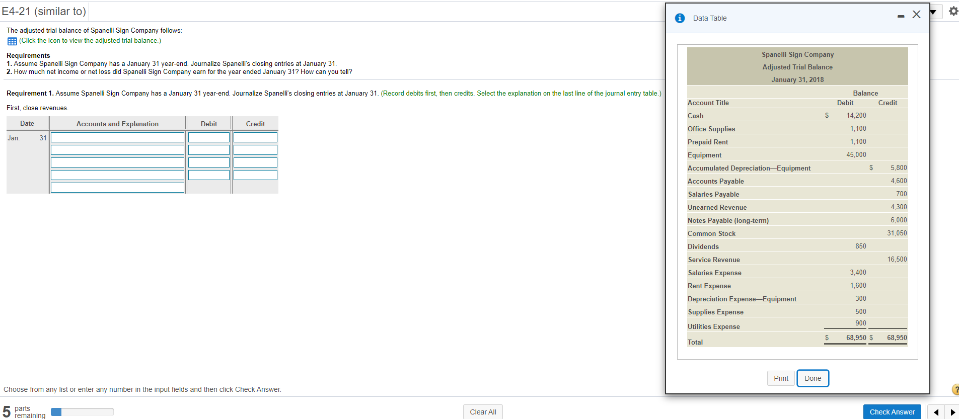Minimize the Data Table dialog
This screenshot has height=419, width=959.
pyautogui.click(x=901, y=17)
